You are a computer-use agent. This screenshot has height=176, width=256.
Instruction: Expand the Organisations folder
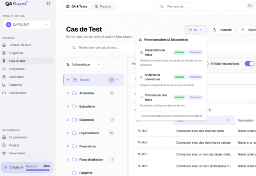coord(68,133)
